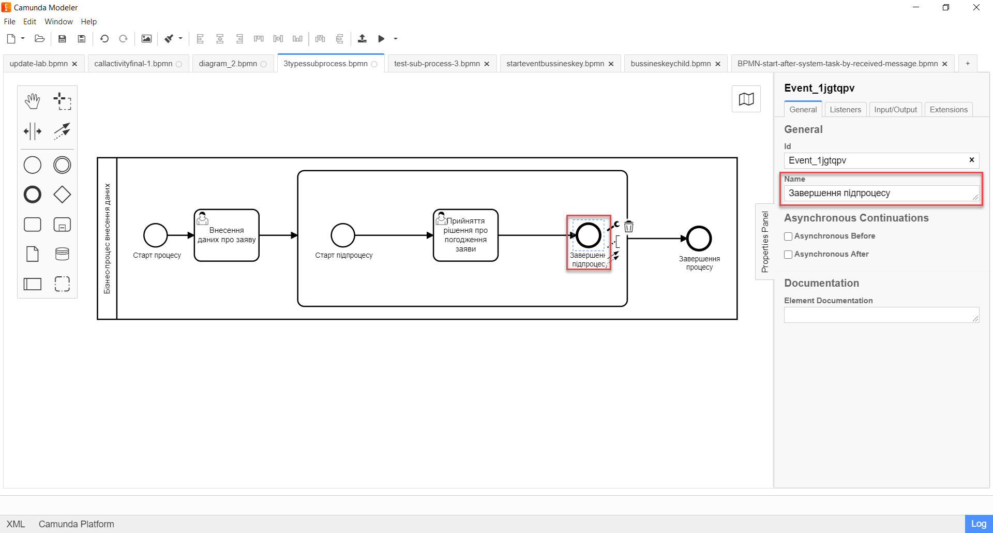Align elements middle vertically
The height and width of the screenshot is (533, 993).
click(278, 39)
